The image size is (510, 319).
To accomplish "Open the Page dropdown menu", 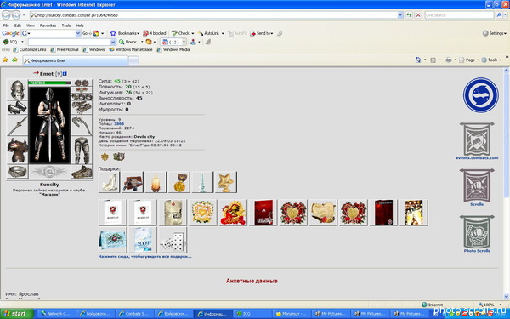I will coord(468,60).
